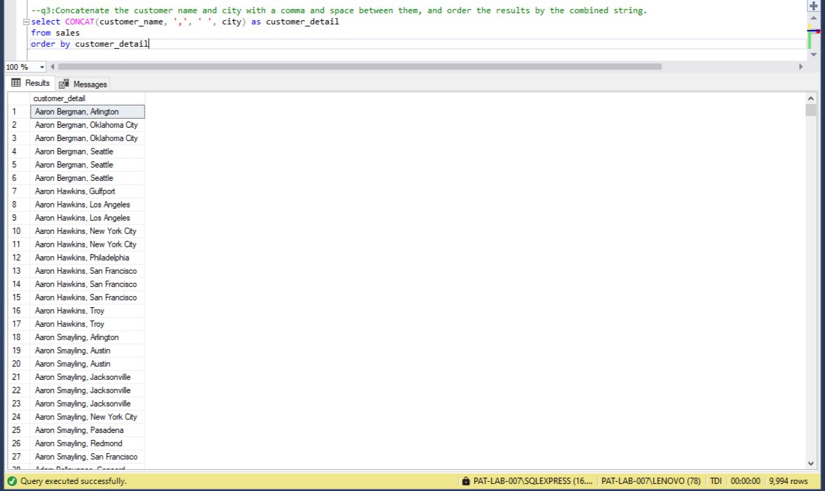
Task: Select cell 'Aaron Bergman, Arlington'
Action: [x=87, y=112]
